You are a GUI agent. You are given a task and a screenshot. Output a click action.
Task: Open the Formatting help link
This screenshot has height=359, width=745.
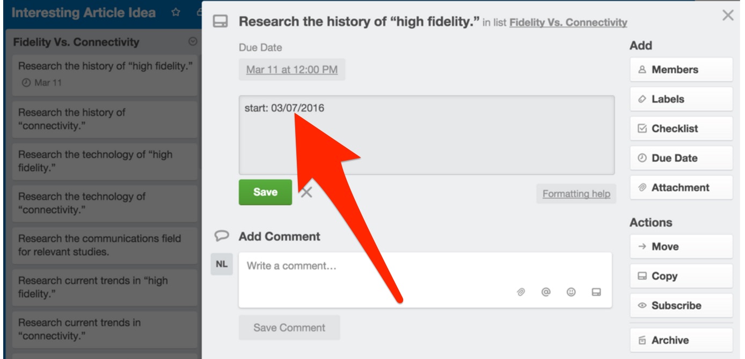576,194
